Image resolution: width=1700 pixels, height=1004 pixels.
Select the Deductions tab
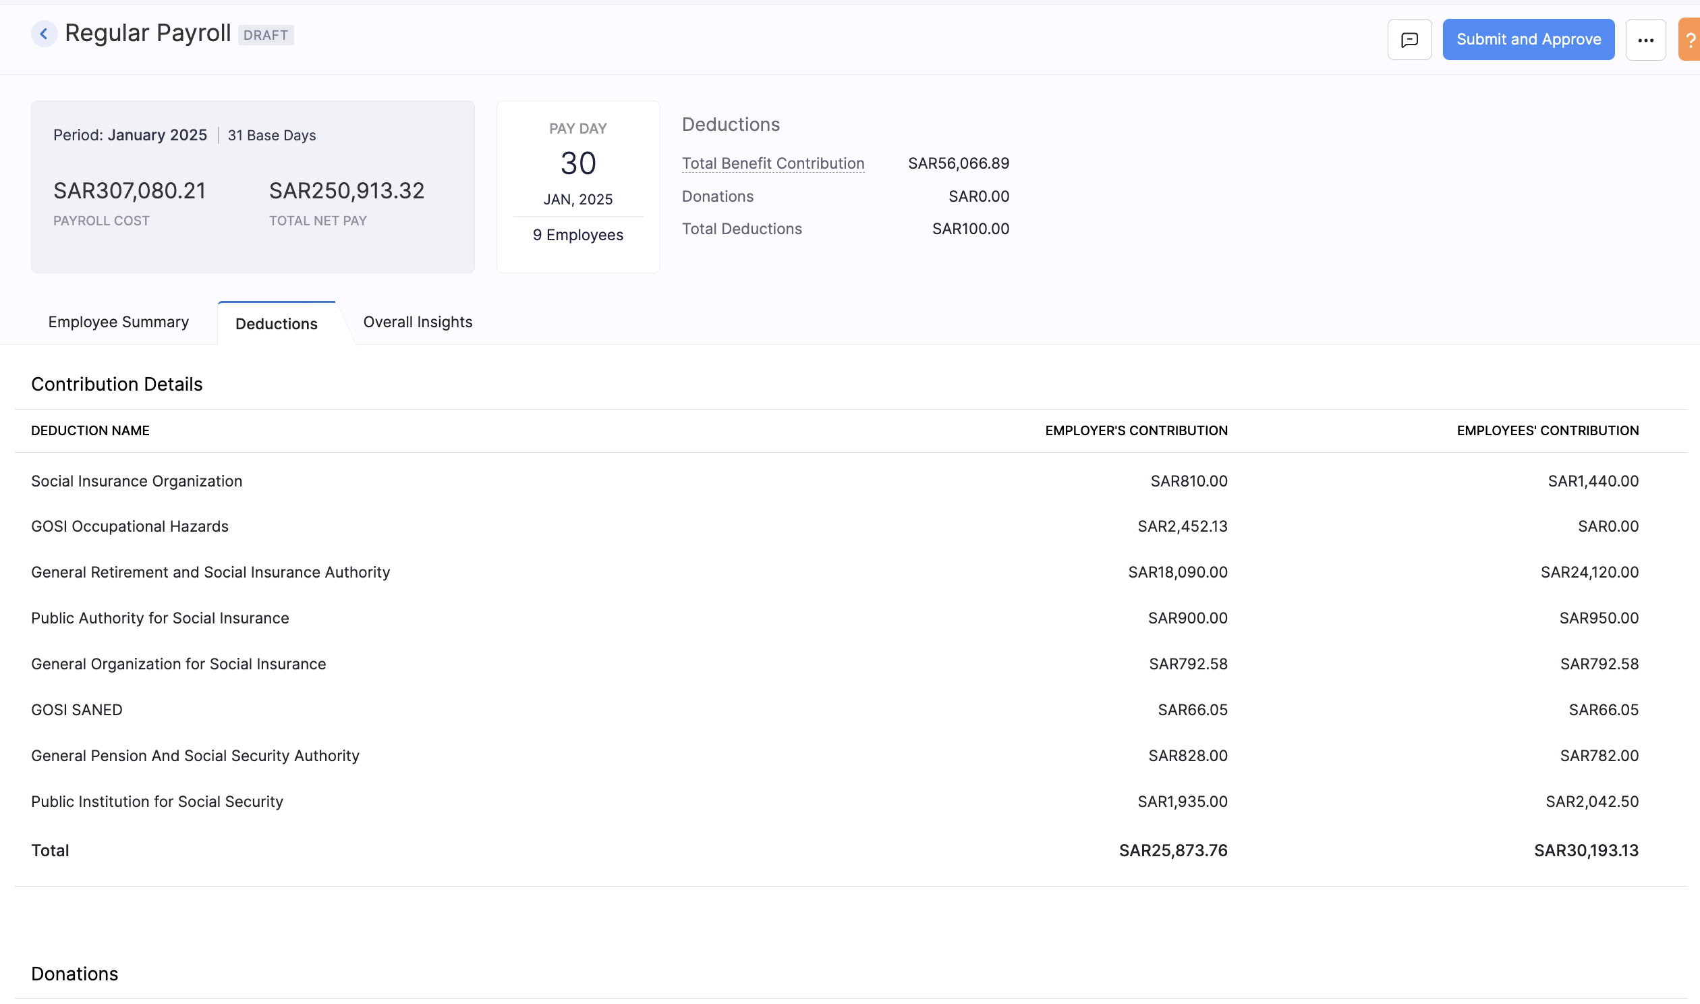tap(276, 324)
